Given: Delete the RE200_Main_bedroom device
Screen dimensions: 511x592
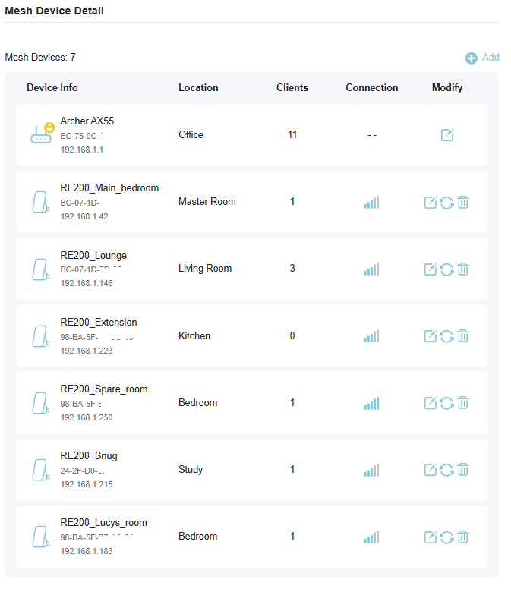Looking at the screenshot, I should [463, 203].
